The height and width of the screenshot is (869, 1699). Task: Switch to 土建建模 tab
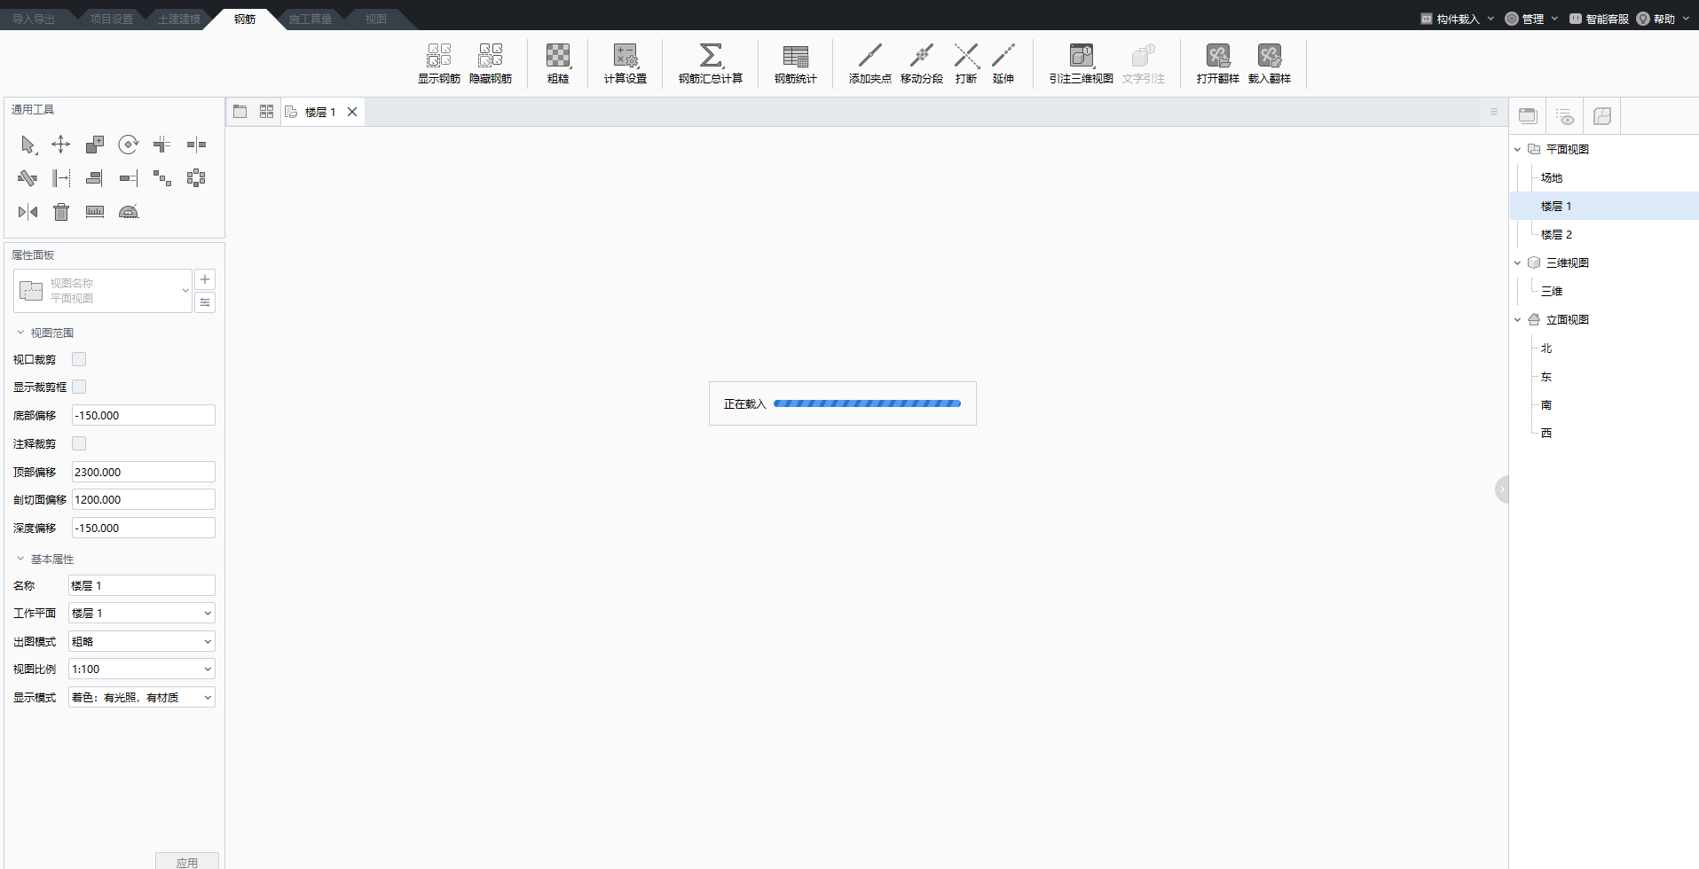click(x=179, y=19)
